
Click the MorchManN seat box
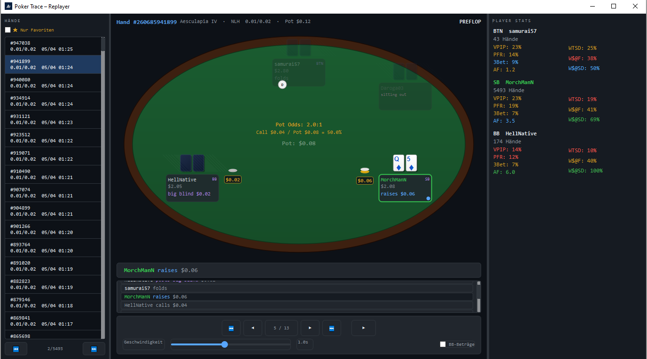[405, 188]
